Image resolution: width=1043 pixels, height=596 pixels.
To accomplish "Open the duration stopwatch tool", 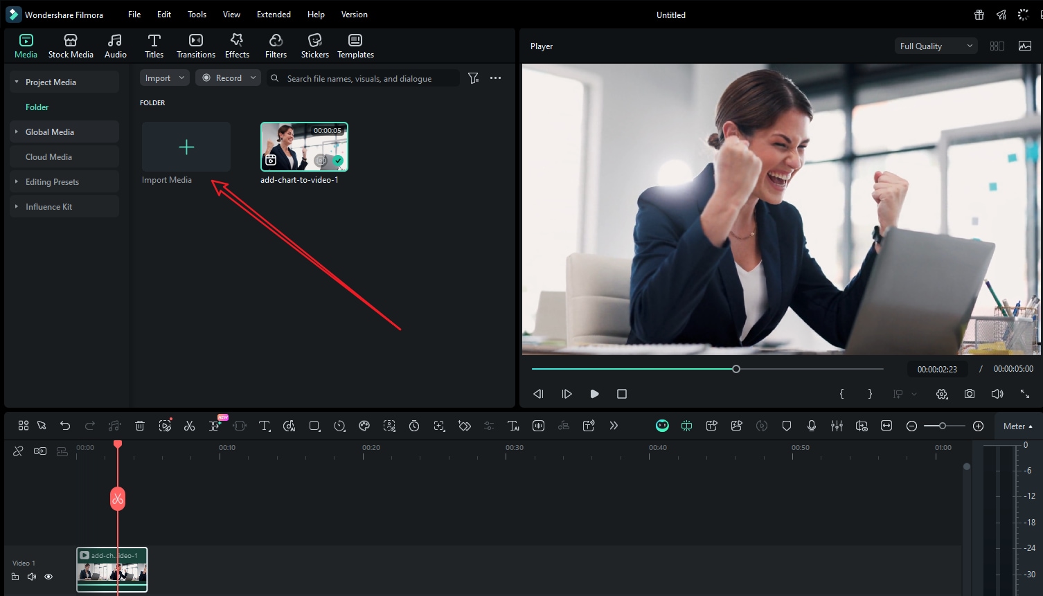I will coord(414,426).
